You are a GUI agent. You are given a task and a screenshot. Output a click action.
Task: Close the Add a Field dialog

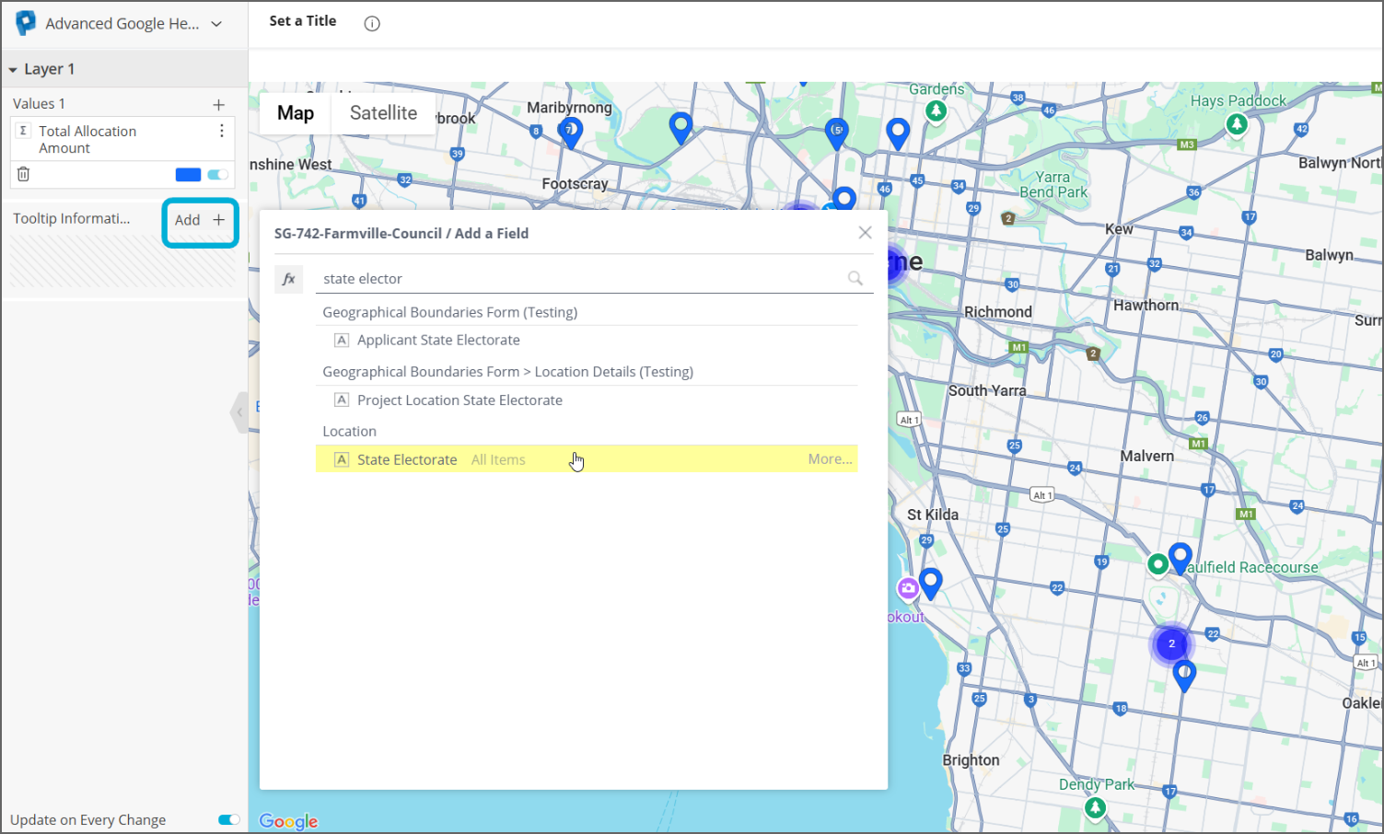tap(865, 233)
